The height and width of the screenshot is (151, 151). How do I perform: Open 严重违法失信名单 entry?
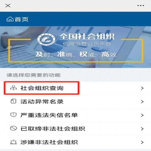point(75,115)
